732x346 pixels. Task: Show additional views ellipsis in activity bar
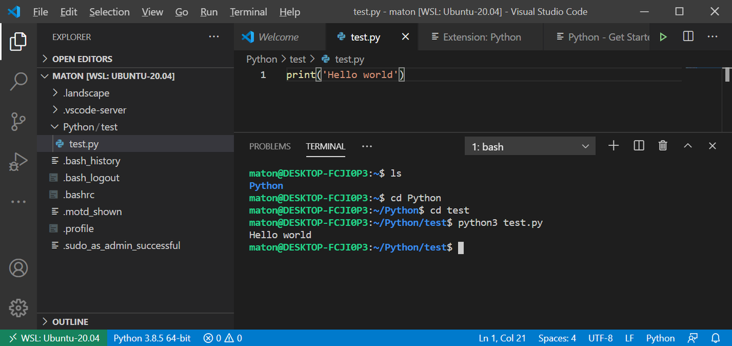point(18,201)
